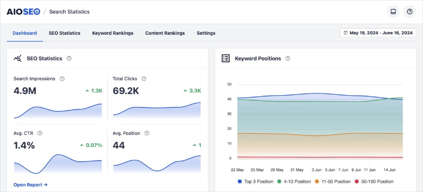Click the green 0.07% change indicator
The image size is (423, 192).
91,145
